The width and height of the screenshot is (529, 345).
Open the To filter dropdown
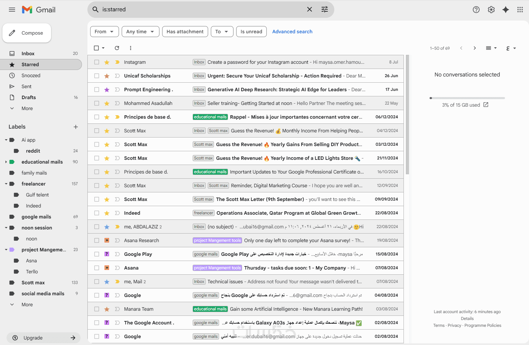click(x=222, y=32)
